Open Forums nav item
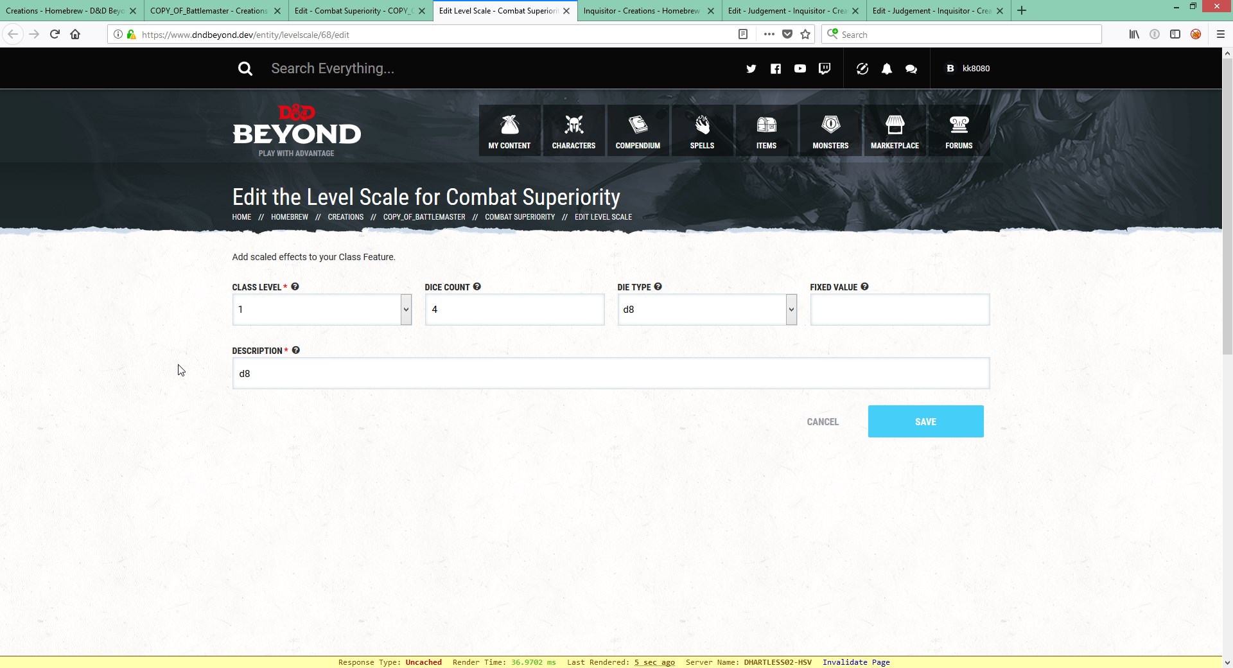 959,130
